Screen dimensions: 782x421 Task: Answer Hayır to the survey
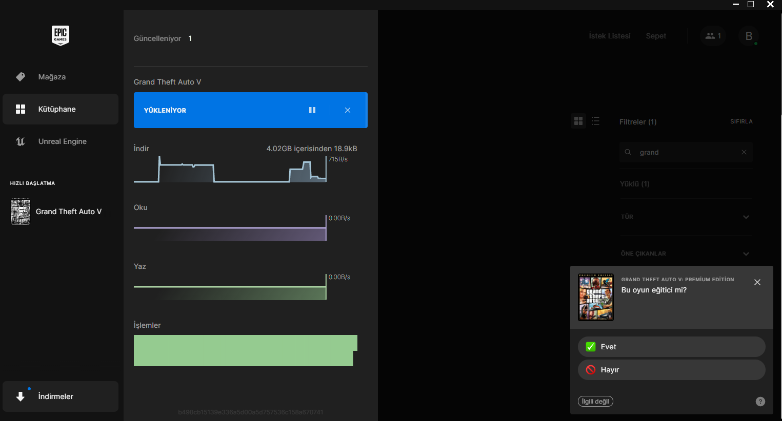pos(672,370)
